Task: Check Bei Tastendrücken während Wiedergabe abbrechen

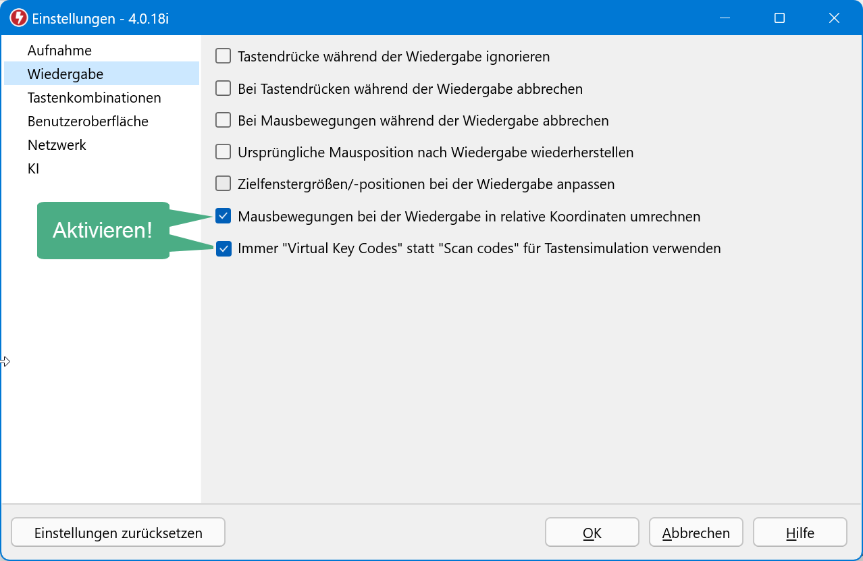Action: 223,88
